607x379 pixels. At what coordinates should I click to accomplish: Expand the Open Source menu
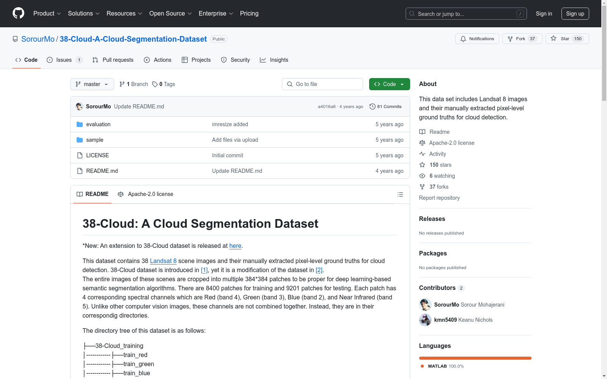pos(171,14)
